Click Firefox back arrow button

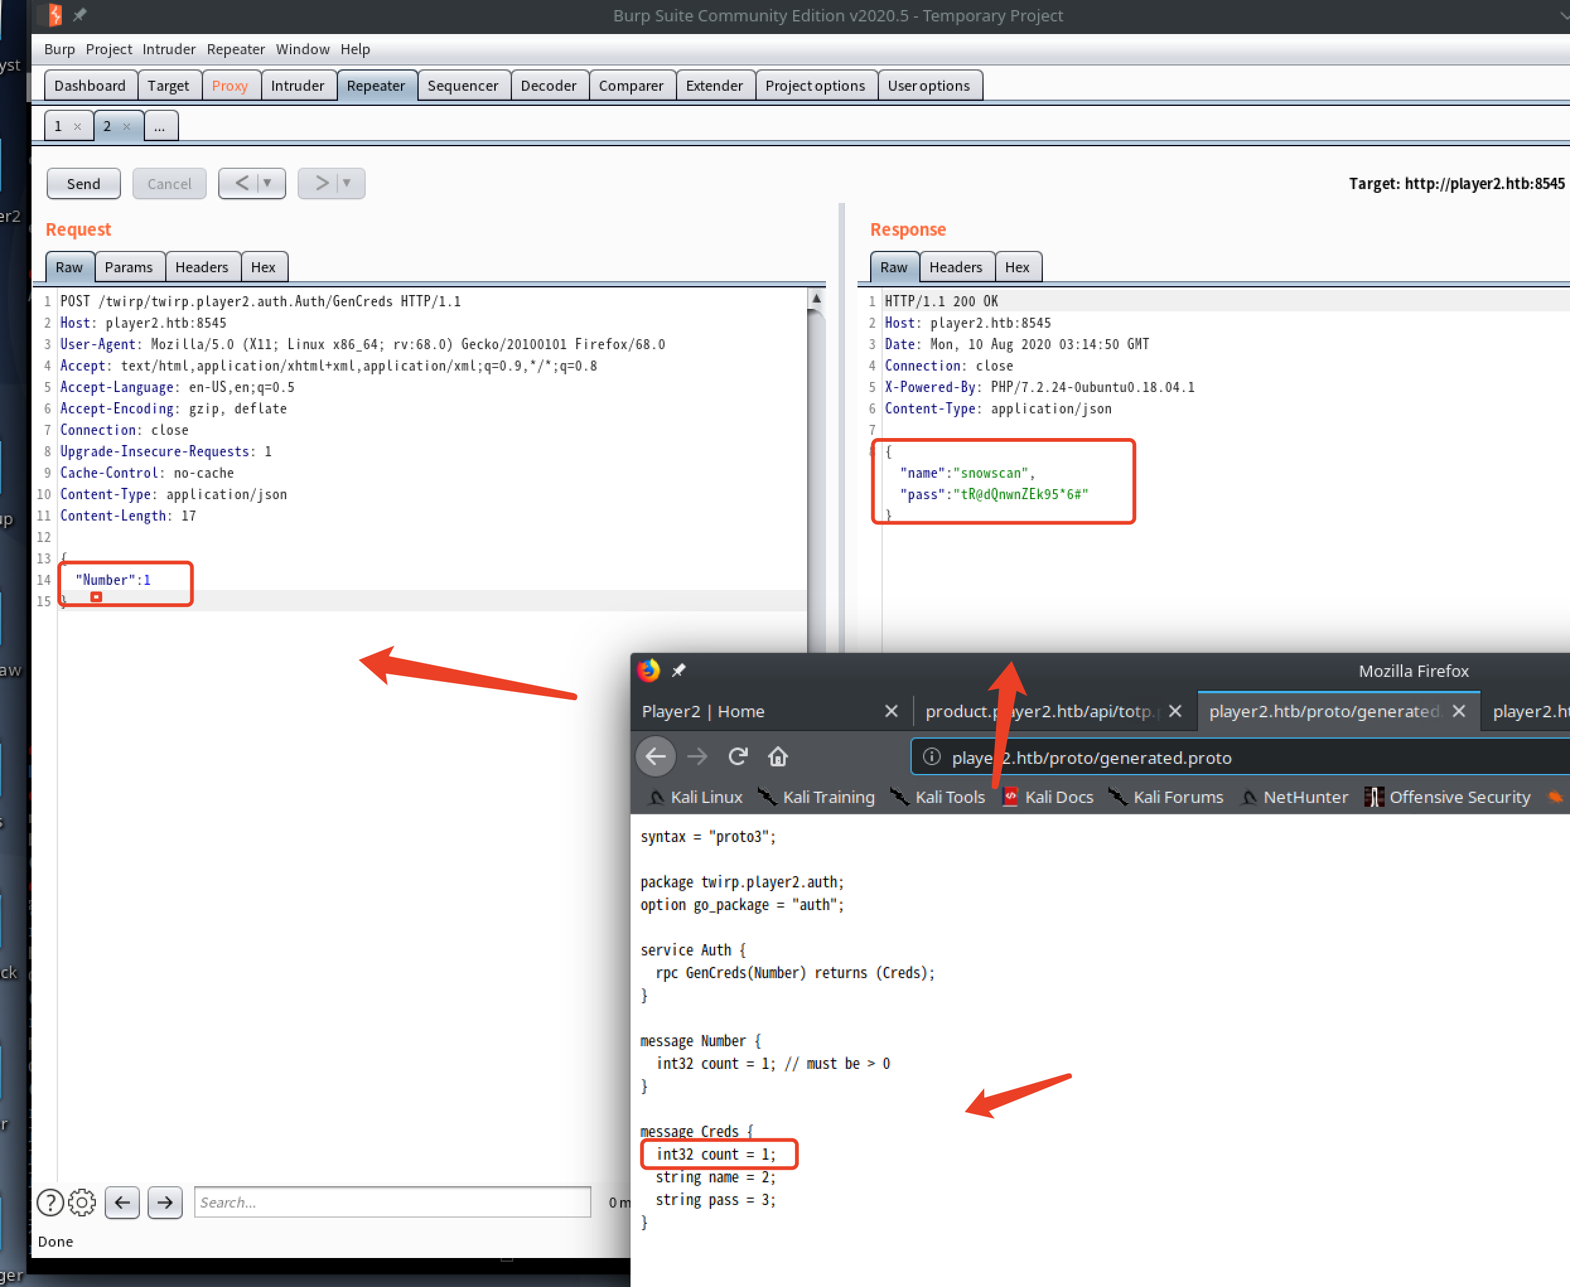656,756
